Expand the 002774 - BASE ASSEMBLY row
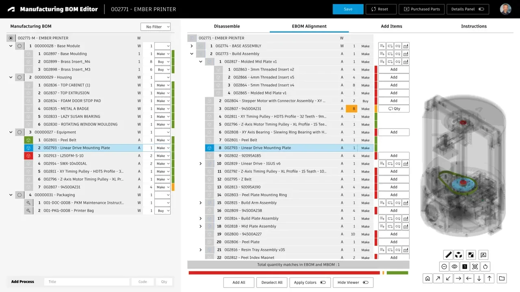Image resolution: width=520 pixels, height=292 pixels. [x=192, y=46]
